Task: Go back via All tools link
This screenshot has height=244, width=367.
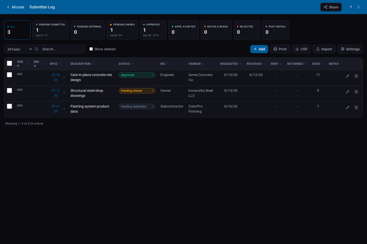Action: pos(15,7)
